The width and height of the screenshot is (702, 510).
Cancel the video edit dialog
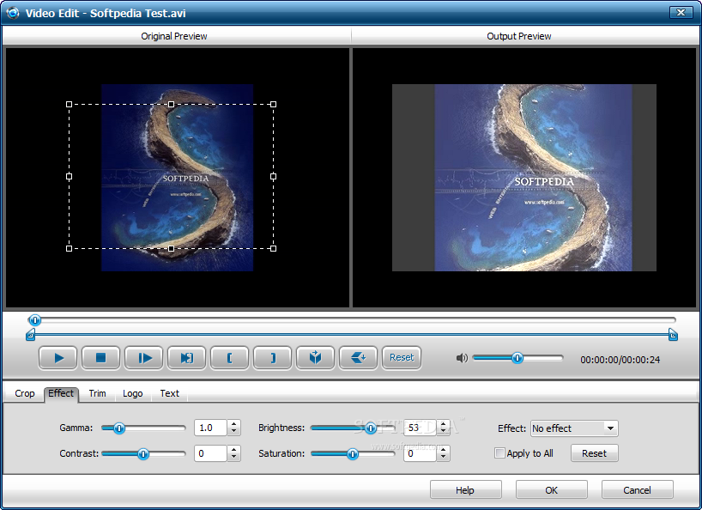click(x=637, y=490)
